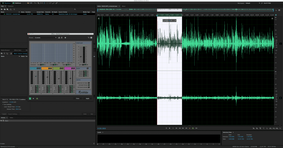Select the Paintbrush Selection tool
The height and width of the screenshot is (148, 283).
pos(53,3)
